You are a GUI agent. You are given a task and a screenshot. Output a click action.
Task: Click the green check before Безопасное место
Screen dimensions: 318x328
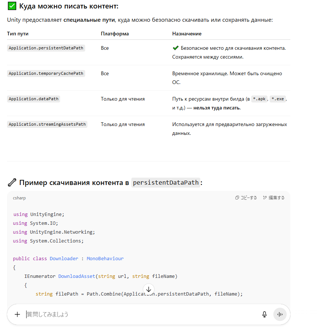tap(175, 48)
